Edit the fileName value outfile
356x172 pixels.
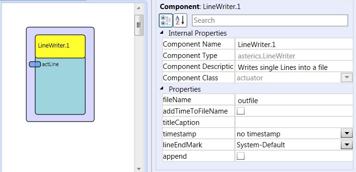pos(294,100)
